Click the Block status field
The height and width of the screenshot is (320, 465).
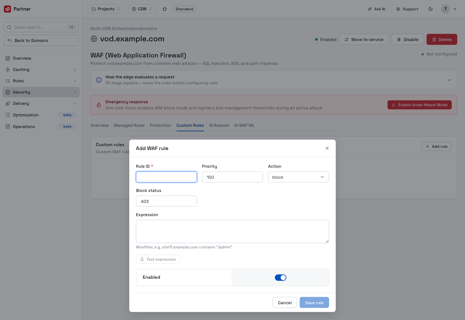(166, 201)
